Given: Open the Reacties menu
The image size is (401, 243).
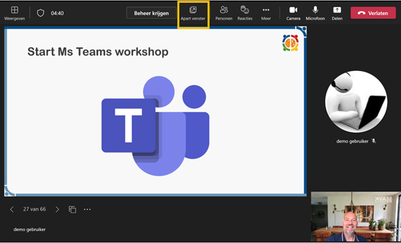Looking at the screenshot, I should point(245,13).
